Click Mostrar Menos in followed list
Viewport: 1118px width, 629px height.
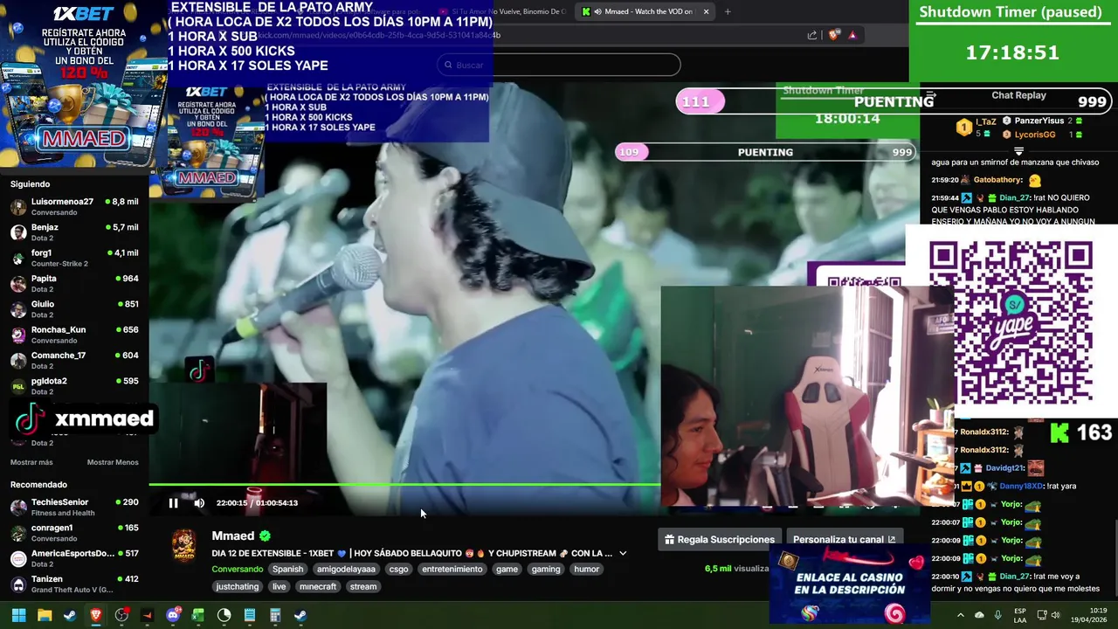pos(113,462)
